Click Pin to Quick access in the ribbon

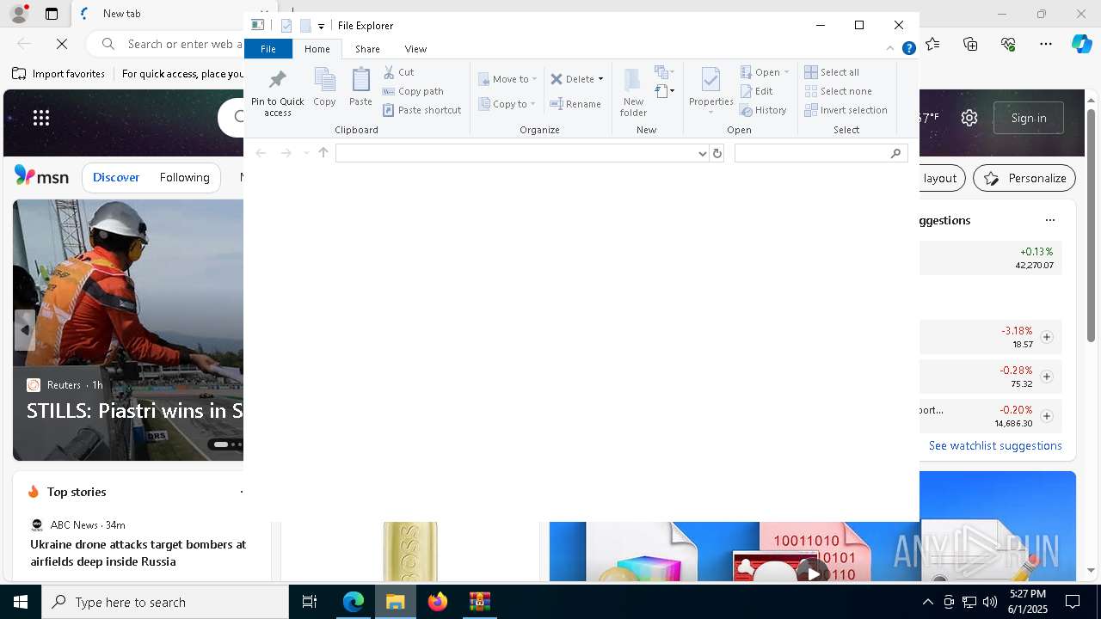[277, 93]
